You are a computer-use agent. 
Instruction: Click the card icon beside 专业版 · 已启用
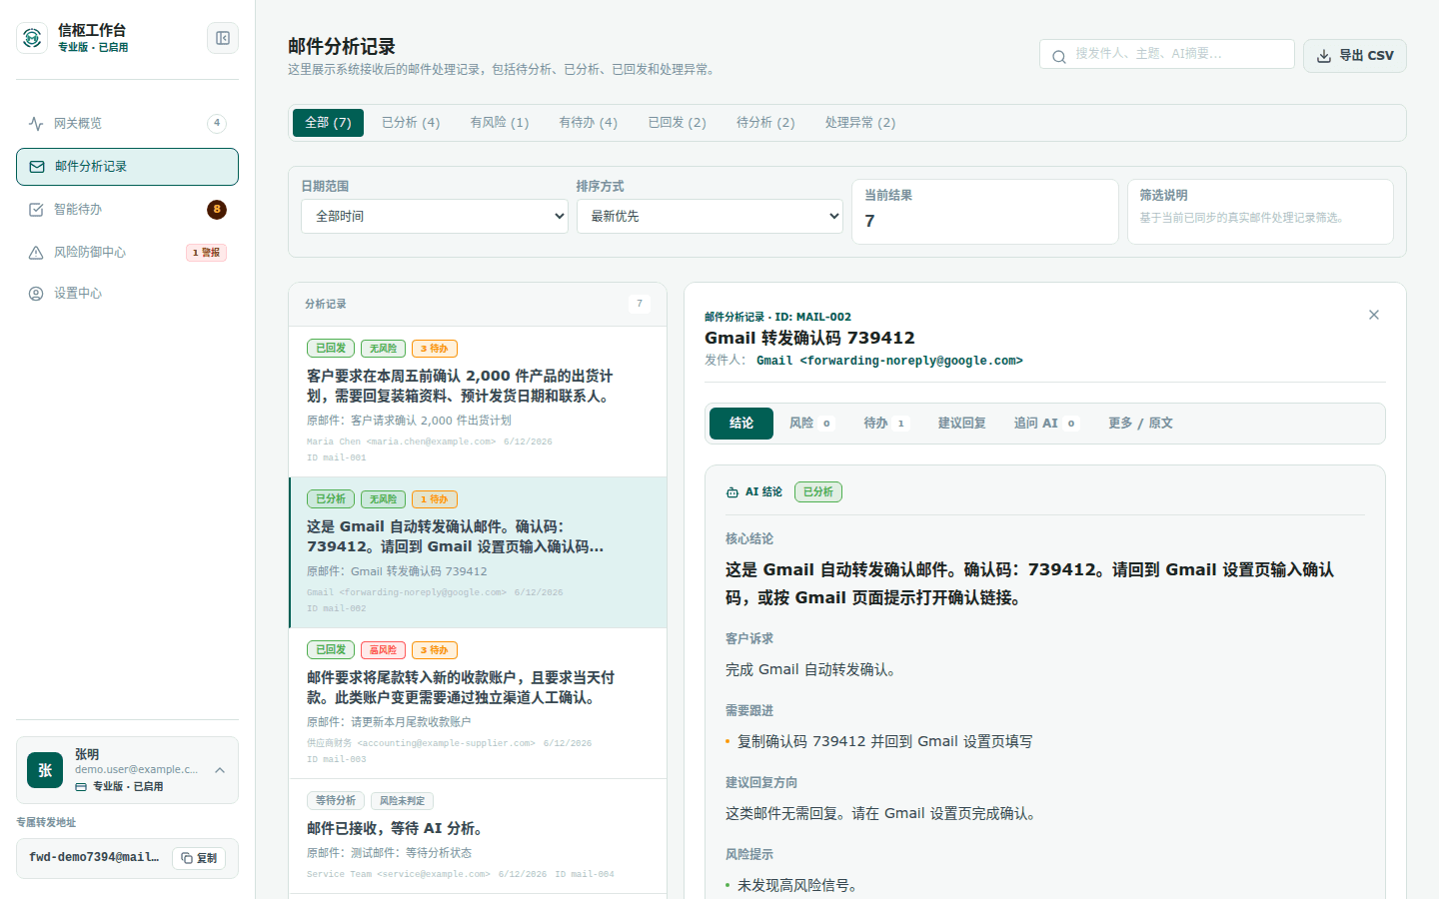pyautogui.click(x=81, y=787)
